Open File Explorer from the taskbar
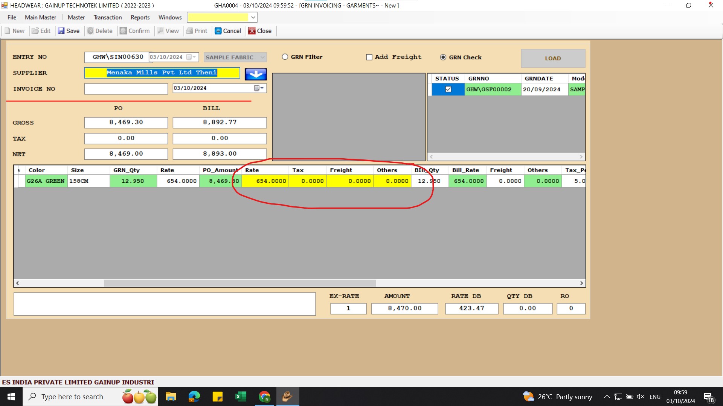This screenshot has width=723, height=406. pos(171,397)
